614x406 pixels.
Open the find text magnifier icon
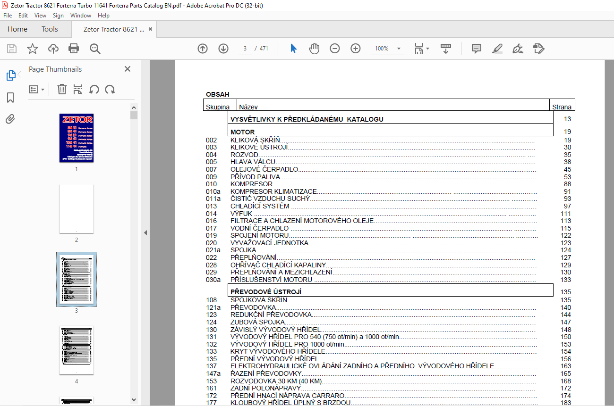pos(95,49)
